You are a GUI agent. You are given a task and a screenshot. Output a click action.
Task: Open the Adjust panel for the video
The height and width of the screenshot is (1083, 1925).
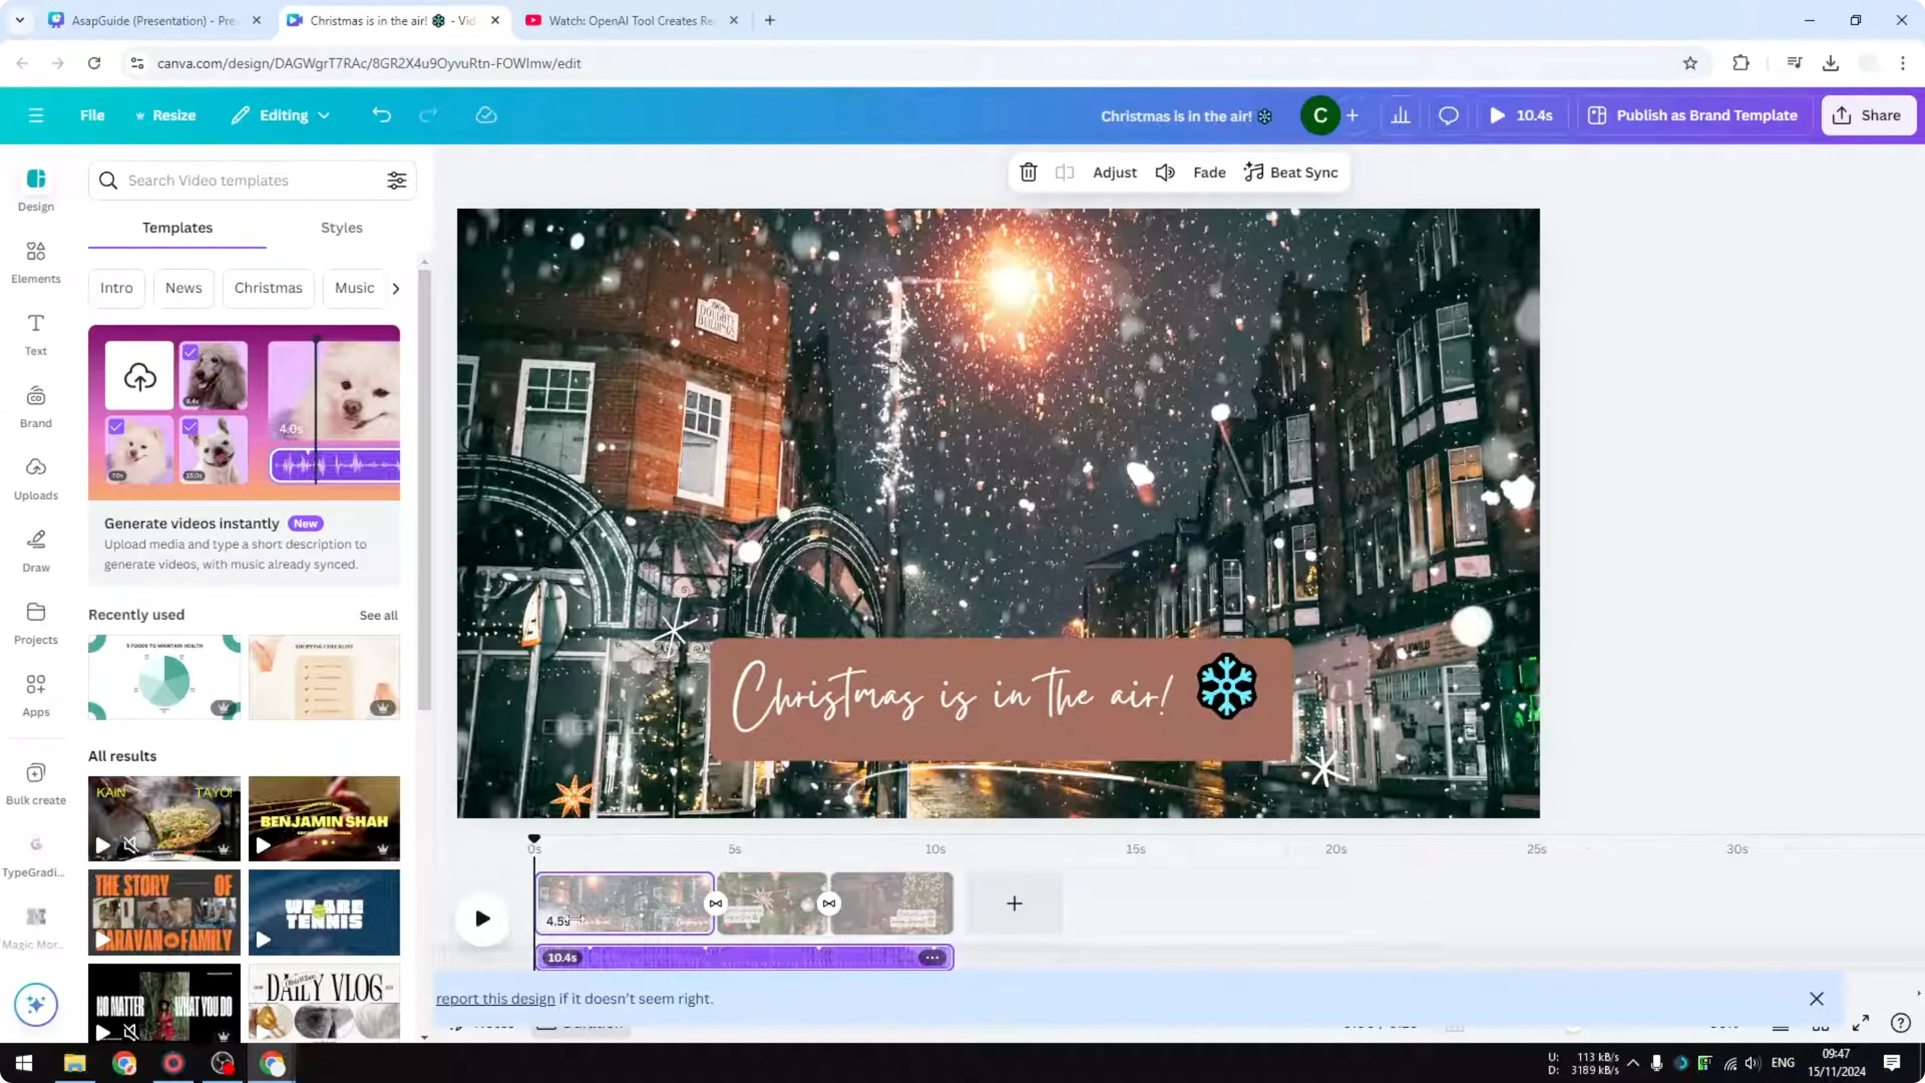[1114, 172]
